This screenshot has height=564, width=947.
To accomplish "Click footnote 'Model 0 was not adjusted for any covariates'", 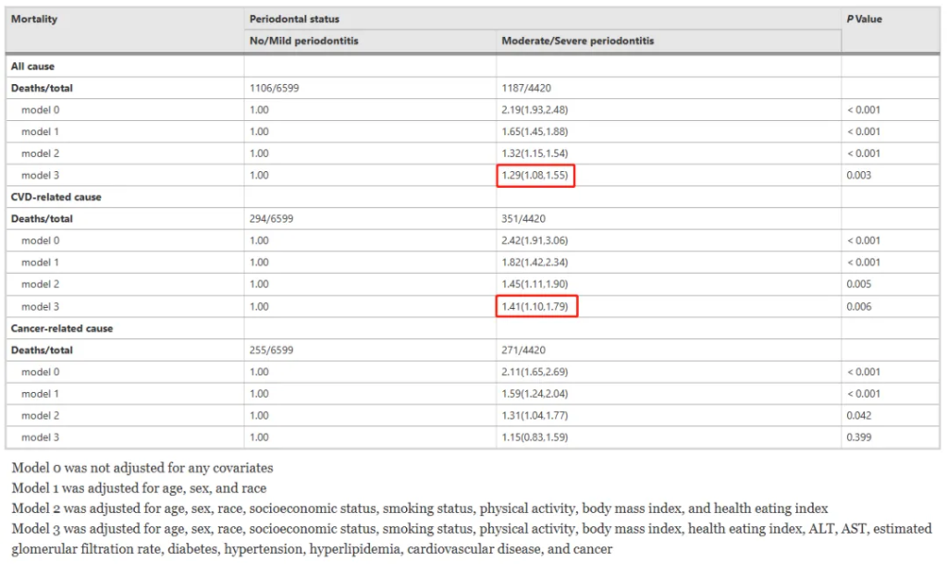I will (142, 468).
